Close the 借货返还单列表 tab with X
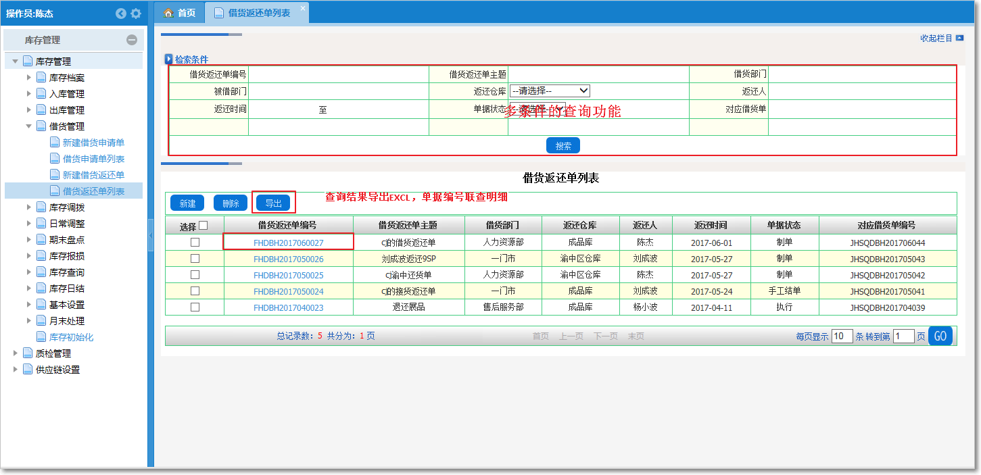The height and width of the screenshot is (475, 981). coord(302,7)
